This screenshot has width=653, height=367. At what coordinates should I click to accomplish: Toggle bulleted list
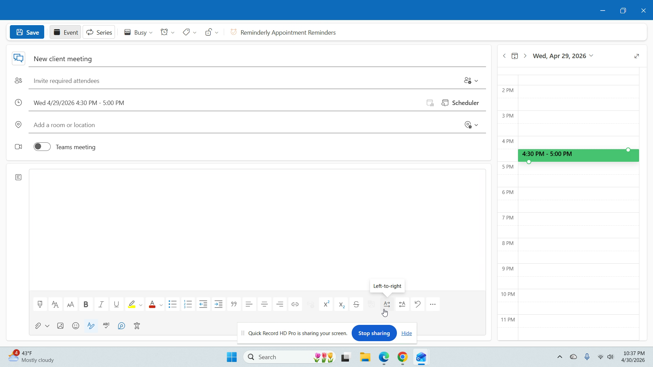pyautogui.click(x=172, y=304)
